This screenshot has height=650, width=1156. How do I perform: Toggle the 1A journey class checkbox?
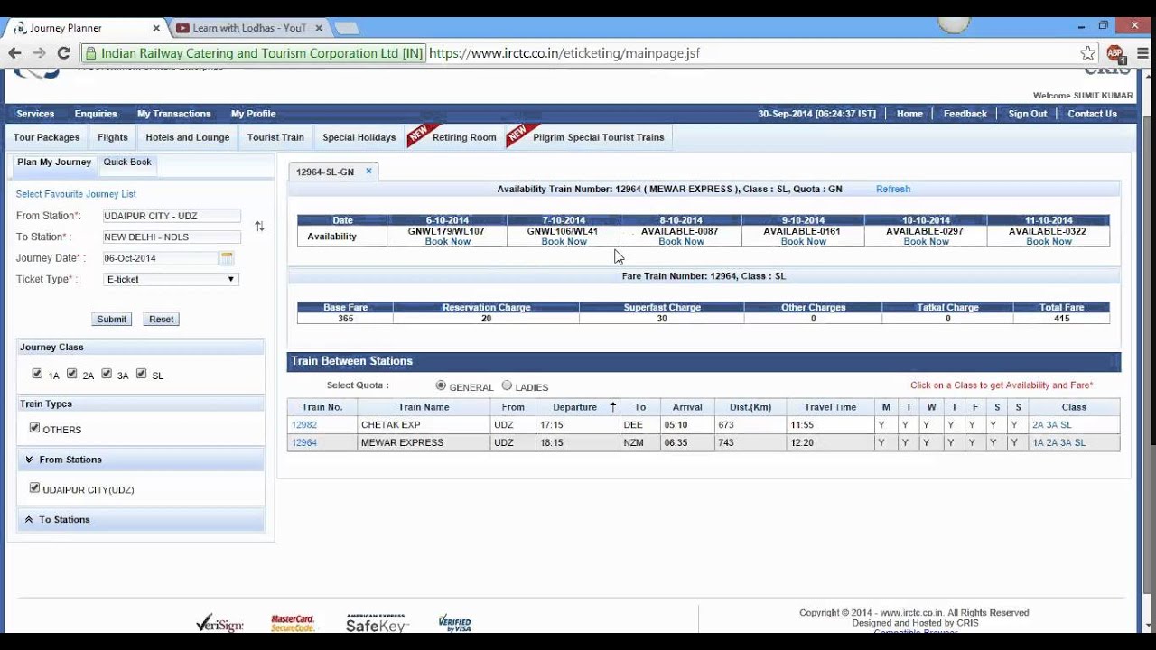tap(37, 374)
